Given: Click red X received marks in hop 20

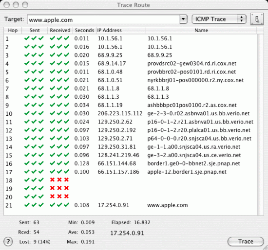Looking at the screenshot, I should coord(59,196).
